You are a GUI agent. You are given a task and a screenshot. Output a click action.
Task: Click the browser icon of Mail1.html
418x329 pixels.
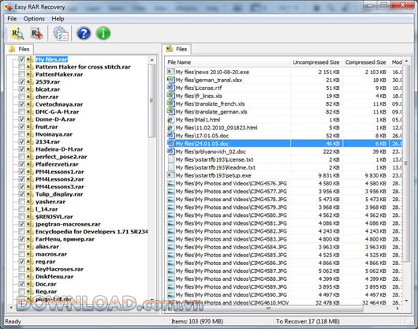pyautogui.click(x=170, y=120)
